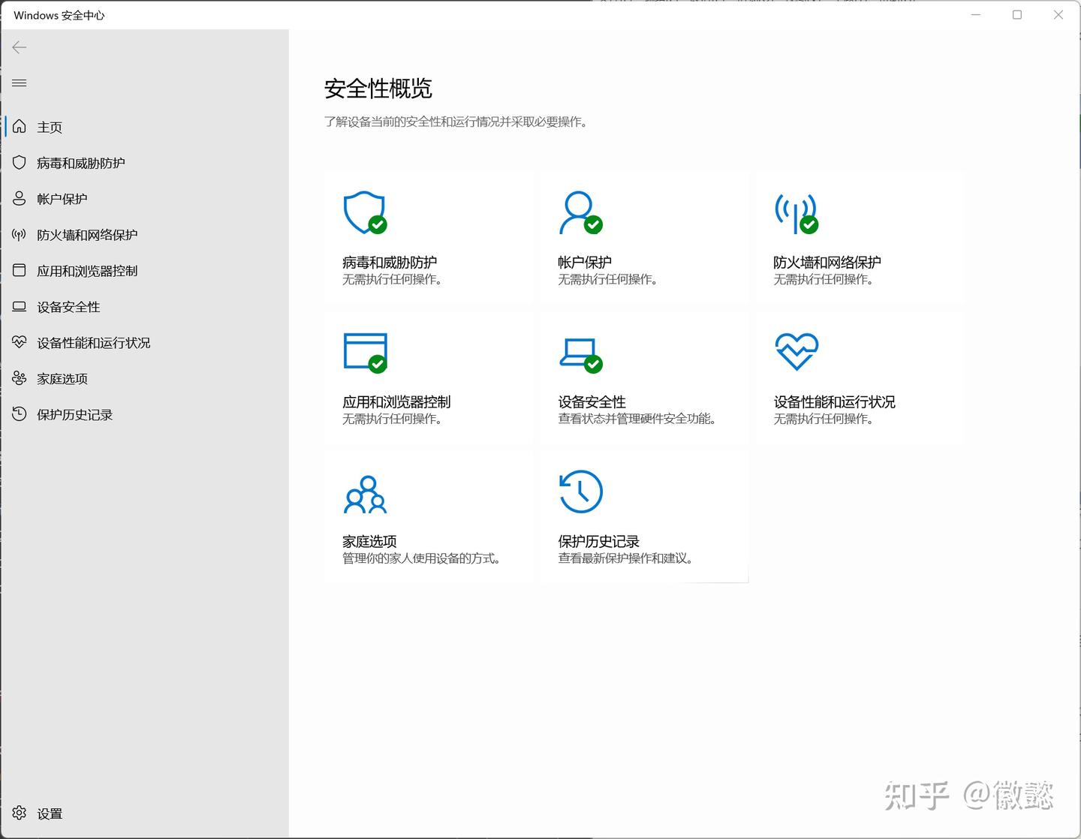
Task: Select 主页 in the navigation pane
Action: click(x=50, y=127)
